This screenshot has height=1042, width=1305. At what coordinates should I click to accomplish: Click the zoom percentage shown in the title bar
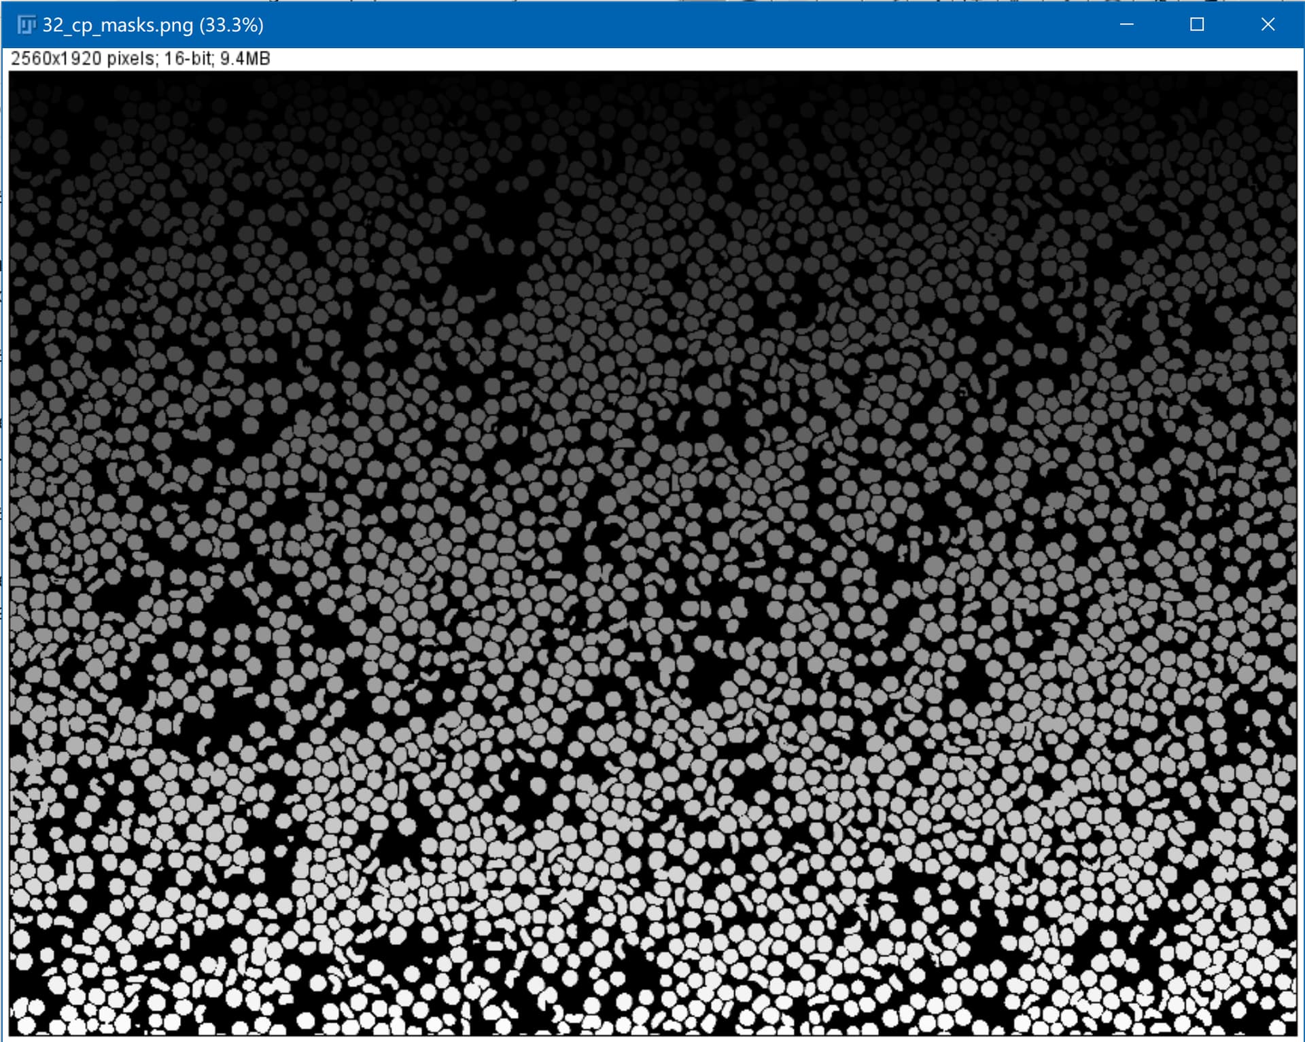pyautogui.click(x=232, y=26)
